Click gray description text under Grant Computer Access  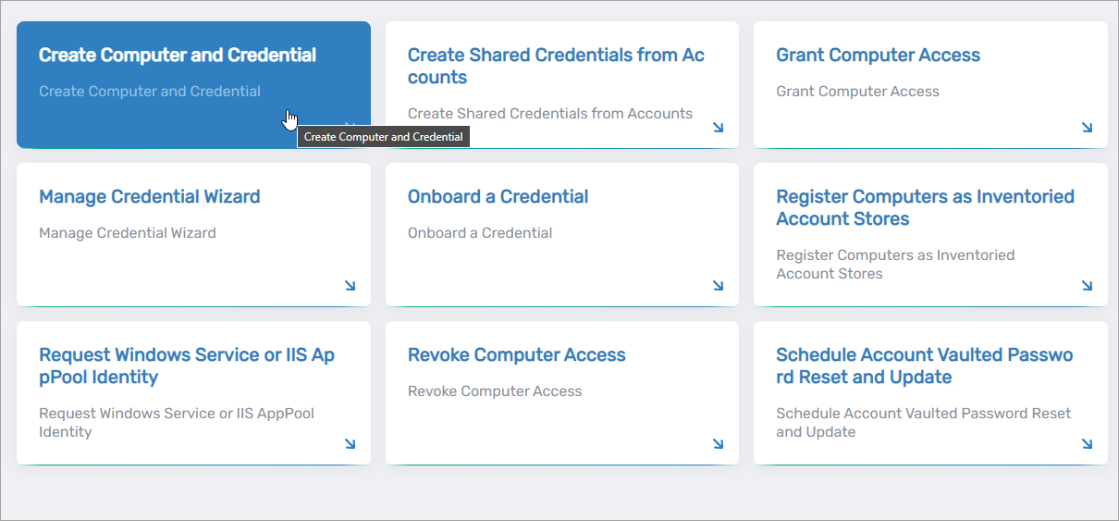(857, 92)
